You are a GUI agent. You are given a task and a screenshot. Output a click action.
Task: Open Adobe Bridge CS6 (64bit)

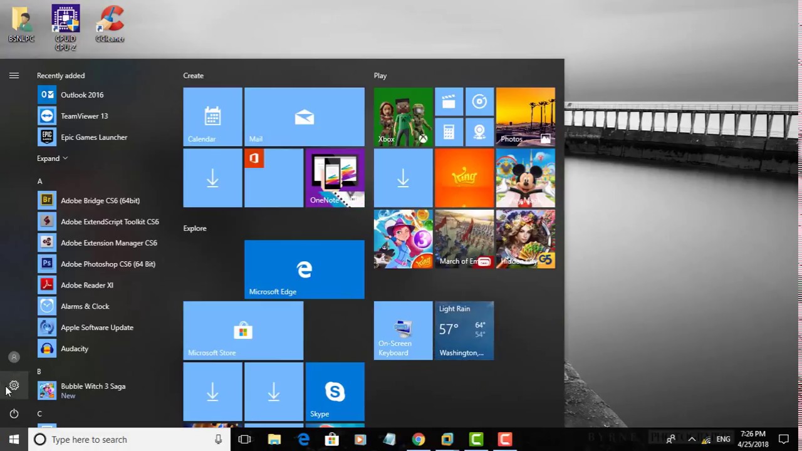tap(100, 200)
